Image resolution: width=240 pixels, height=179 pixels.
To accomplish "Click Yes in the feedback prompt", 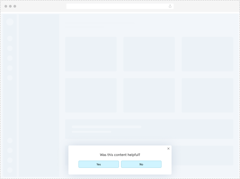I will point(98,164).
